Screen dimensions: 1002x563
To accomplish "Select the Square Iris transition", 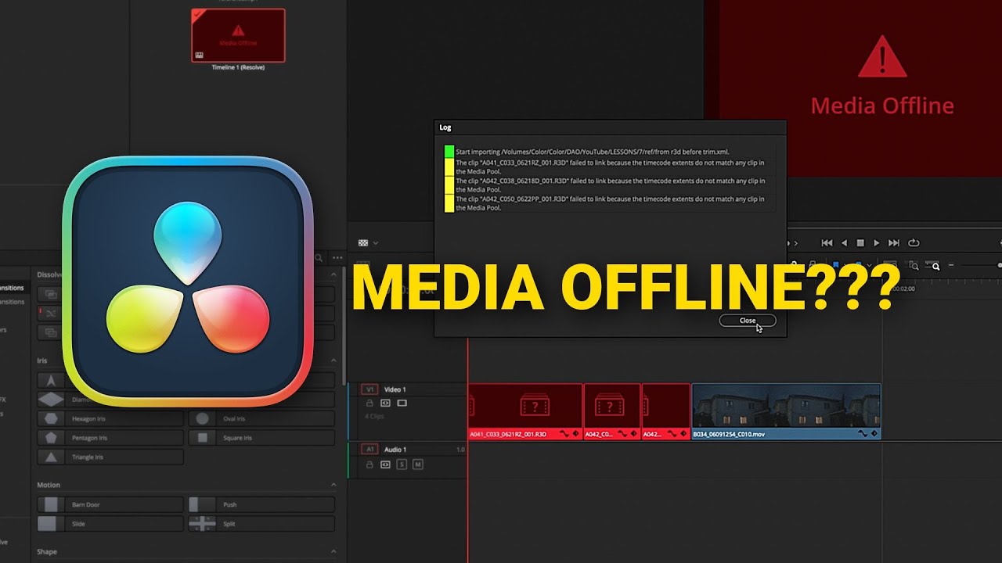I will point(261,438).
